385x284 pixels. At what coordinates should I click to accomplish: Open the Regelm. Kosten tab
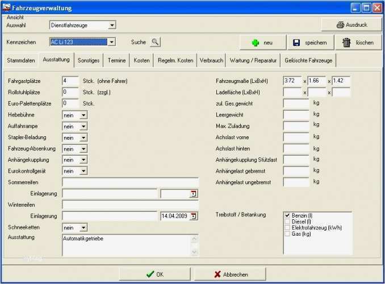coord(175,60)
